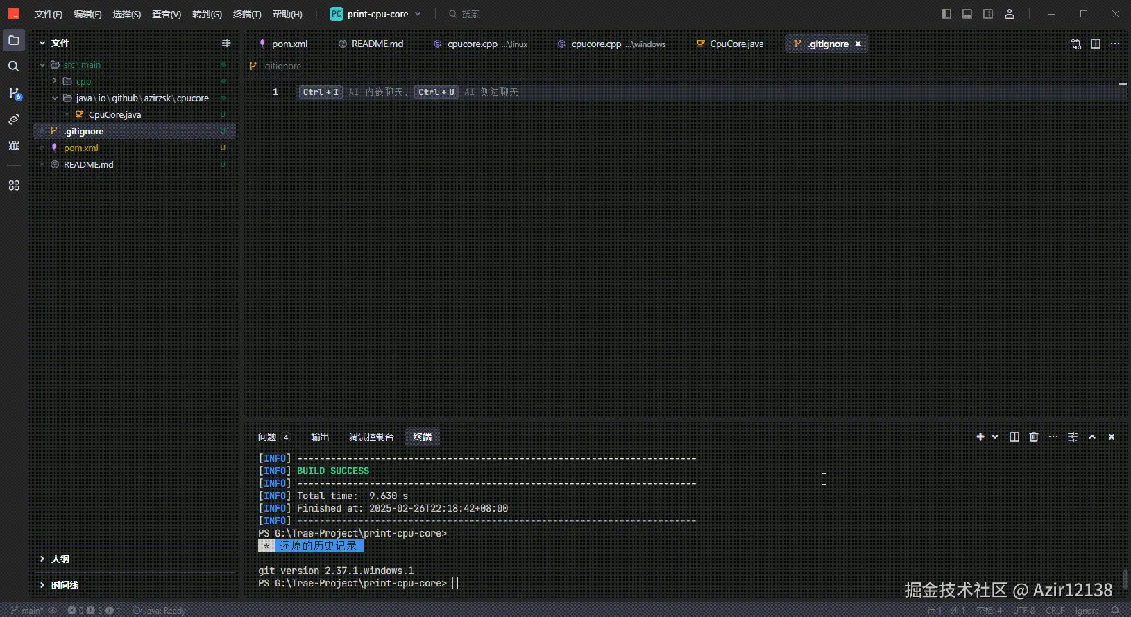Select CpuCore.java in the file tree

tap(135, 114)
